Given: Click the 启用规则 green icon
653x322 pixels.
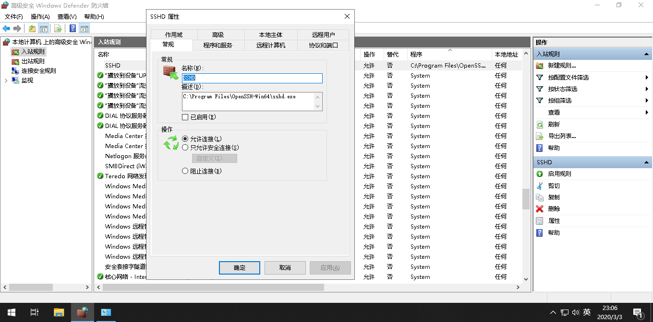Looking at the screenshot, I should (x=540, y=174).
